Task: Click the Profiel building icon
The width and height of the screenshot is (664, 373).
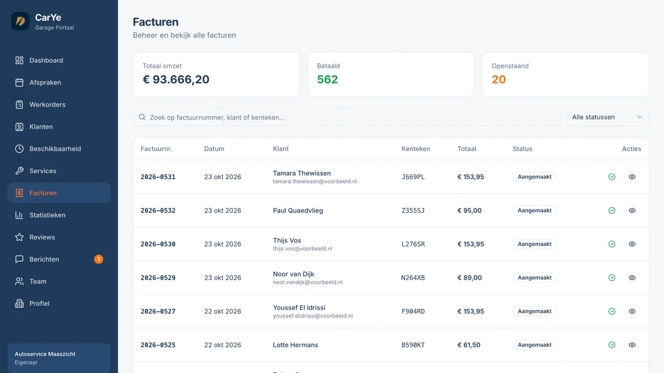Action: pos(19,304)
